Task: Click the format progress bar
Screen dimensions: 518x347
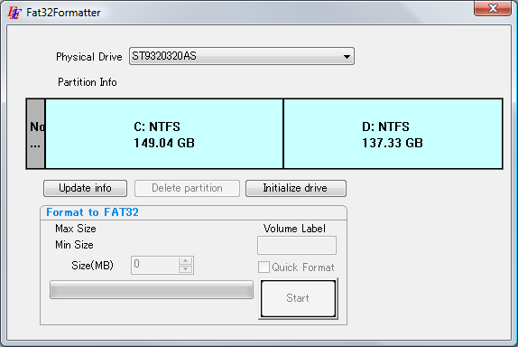Action: coord(152,290)
